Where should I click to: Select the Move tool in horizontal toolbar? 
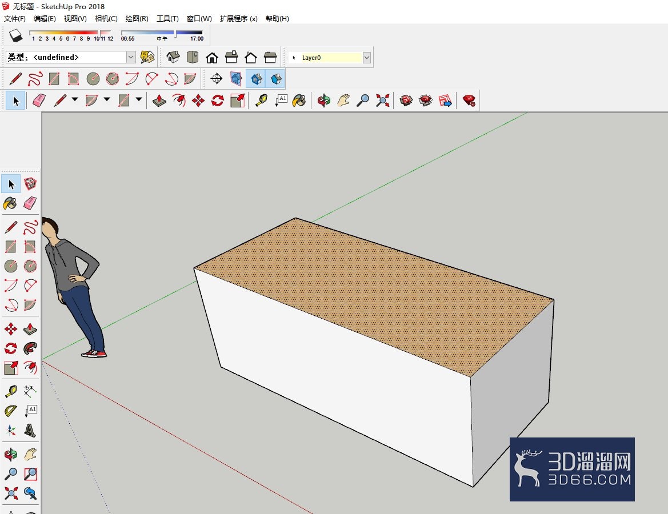pyautogui.click(x=198, y=101)
